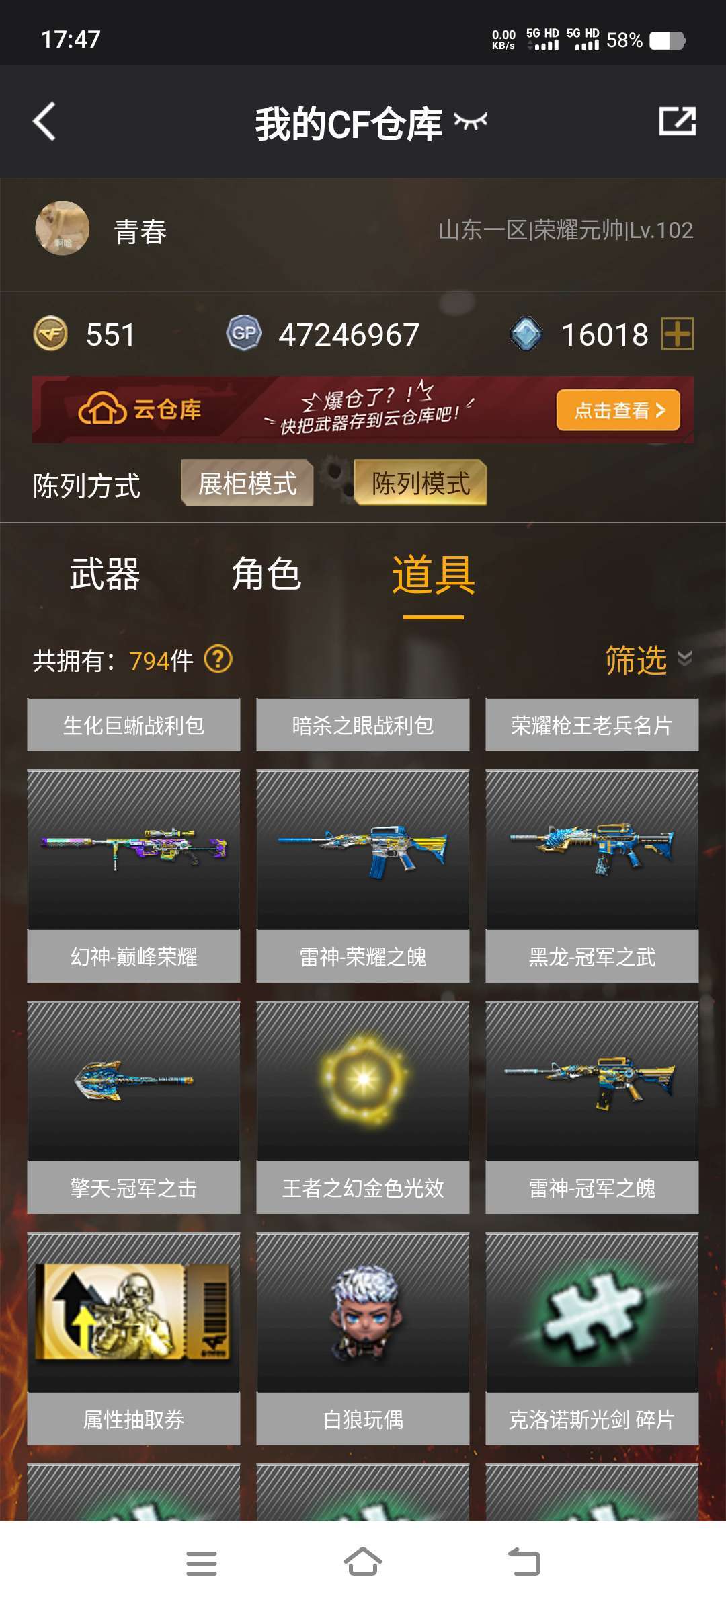Toggle the closed-eye visibility icon
Viewport: 726px width, 1606px height.
pyautogui.click(x=471, y=121)
